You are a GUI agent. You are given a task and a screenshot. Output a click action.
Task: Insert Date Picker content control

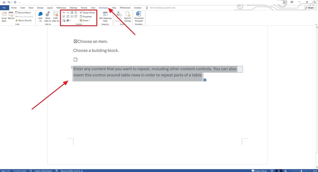tap(76, 16)
